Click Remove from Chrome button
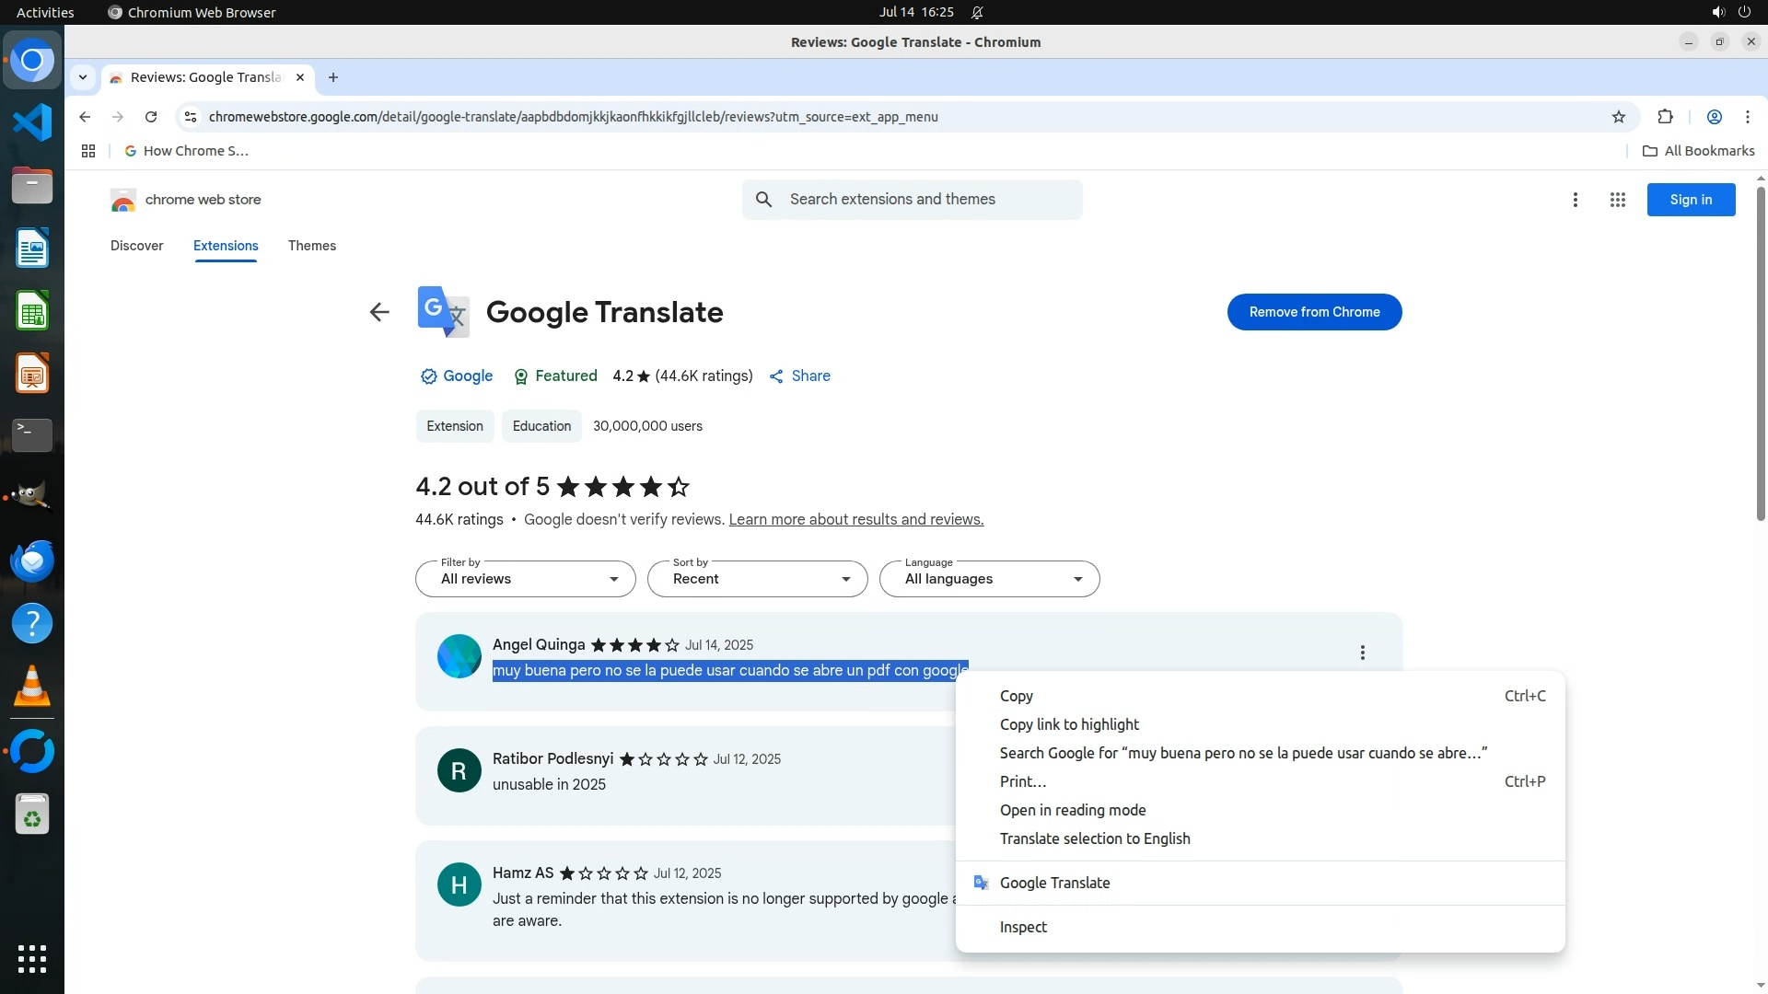This screenshot has width=1768, height=994. 1314,312
